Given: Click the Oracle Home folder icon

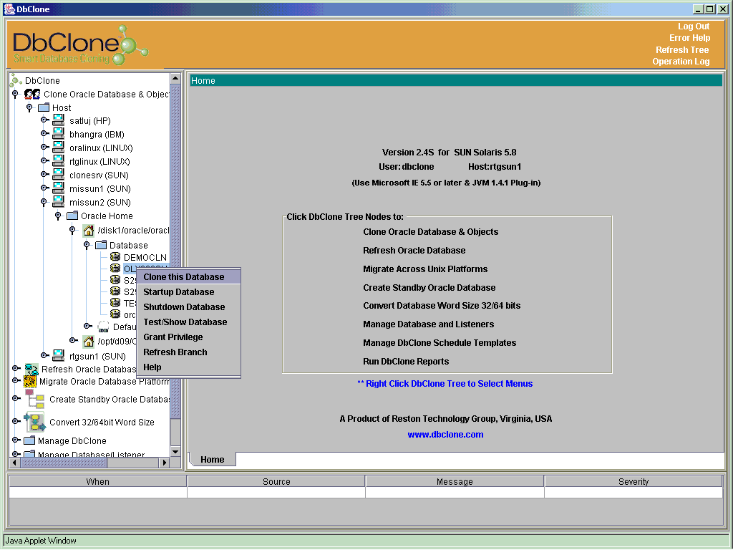Looking at the screenshot, I should (x=72, y=216).
